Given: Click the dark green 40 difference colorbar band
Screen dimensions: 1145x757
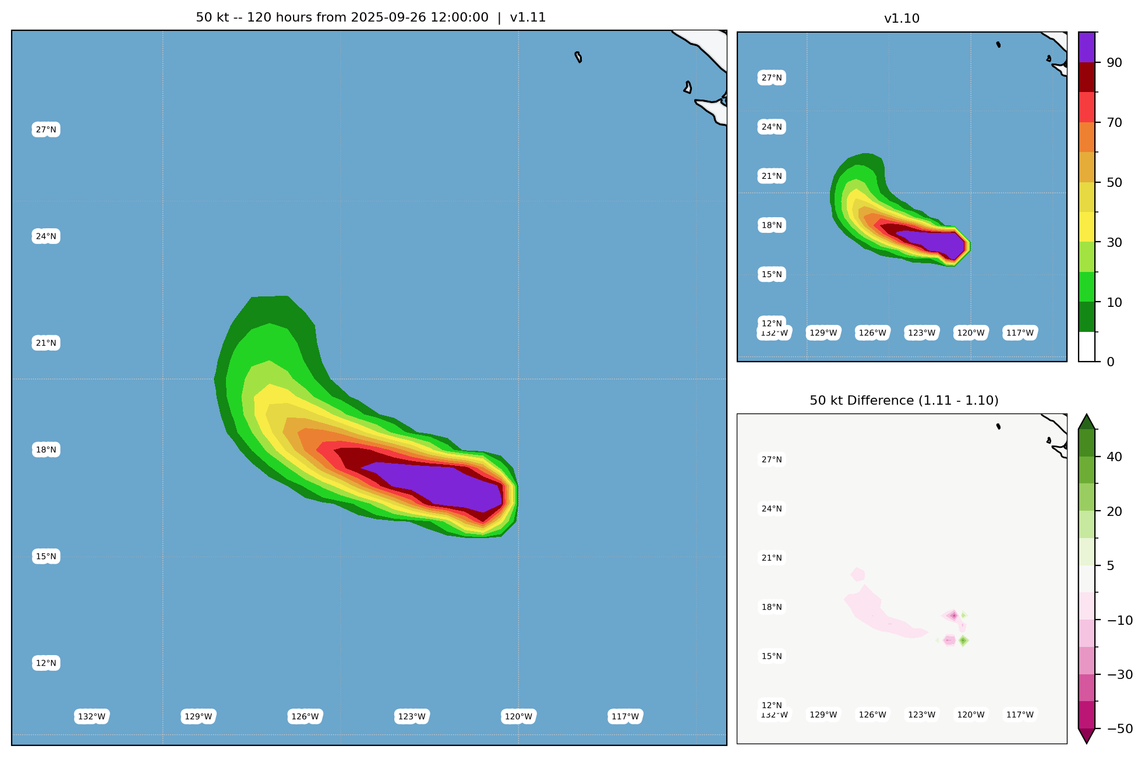Looking at the screenshot, I should (1087, 443).
